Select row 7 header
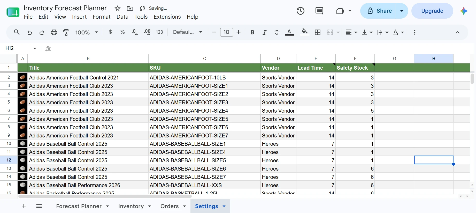The width and height of the screenshot is (476, 213). (x=9, y=119)
